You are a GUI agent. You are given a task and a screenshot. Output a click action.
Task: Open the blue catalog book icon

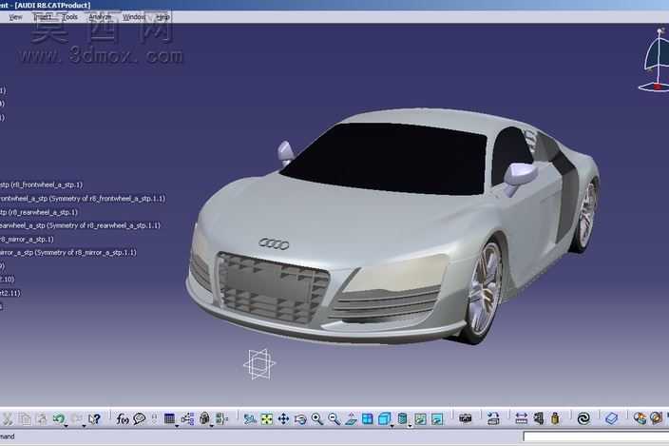click(x=611, y=419)
